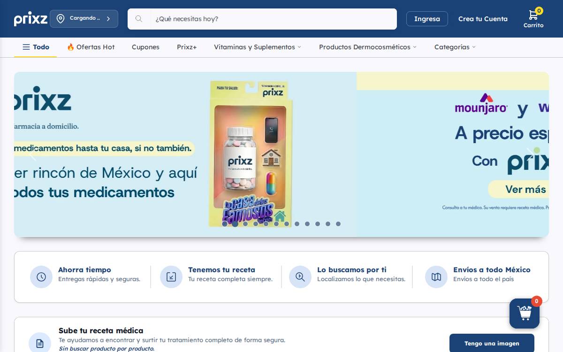Click the 'Localizamos lo que necesitas.' text
This screenshot has height=352, width=563.
pyautogui.click(x=361, y=279)
